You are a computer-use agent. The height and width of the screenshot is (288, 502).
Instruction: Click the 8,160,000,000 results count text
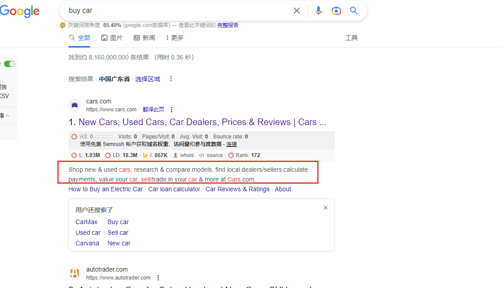click(x=109, y=58)
